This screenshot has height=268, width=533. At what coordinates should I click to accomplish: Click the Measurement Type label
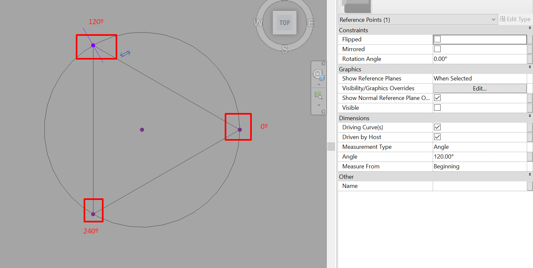(367, 147)
